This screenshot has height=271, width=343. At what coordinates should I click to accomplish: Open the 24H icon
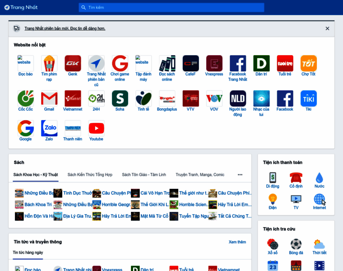(96, 98)
